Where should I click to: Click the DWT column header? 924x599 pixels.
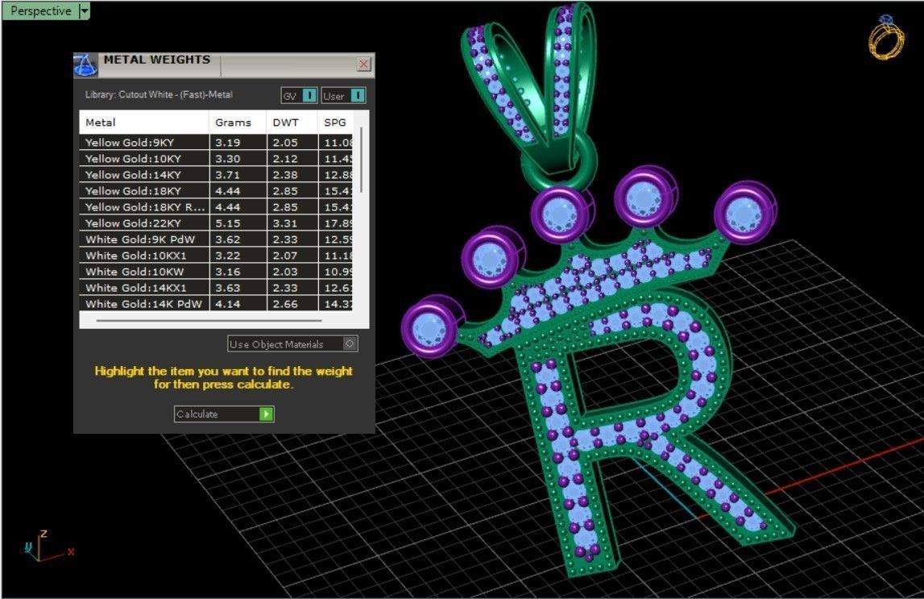click(292, 123)
